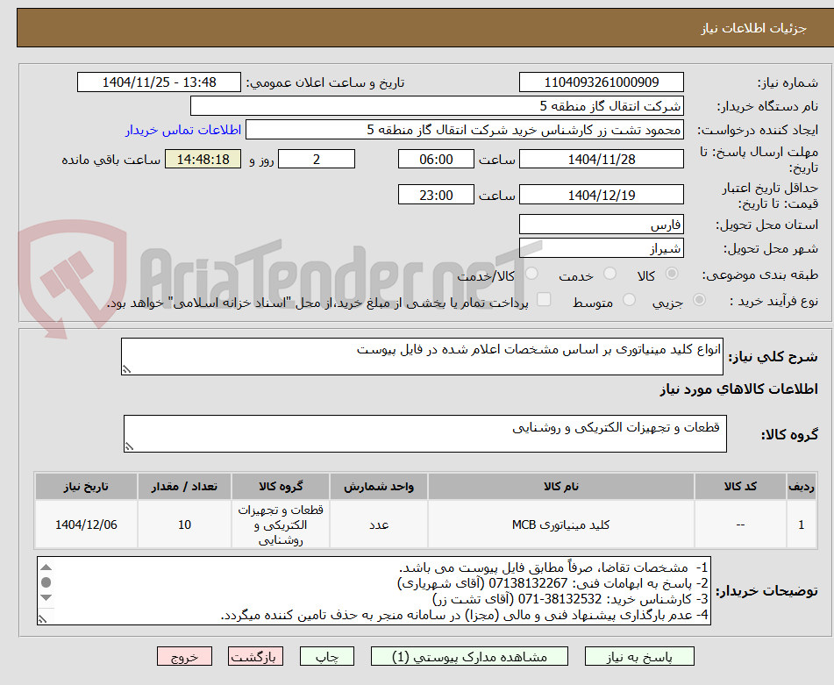The image size is (834, 685).
Task: Click resize handle of شرح کلي نياز textarea
Action: pyautogui.click(x=126, y=369)
